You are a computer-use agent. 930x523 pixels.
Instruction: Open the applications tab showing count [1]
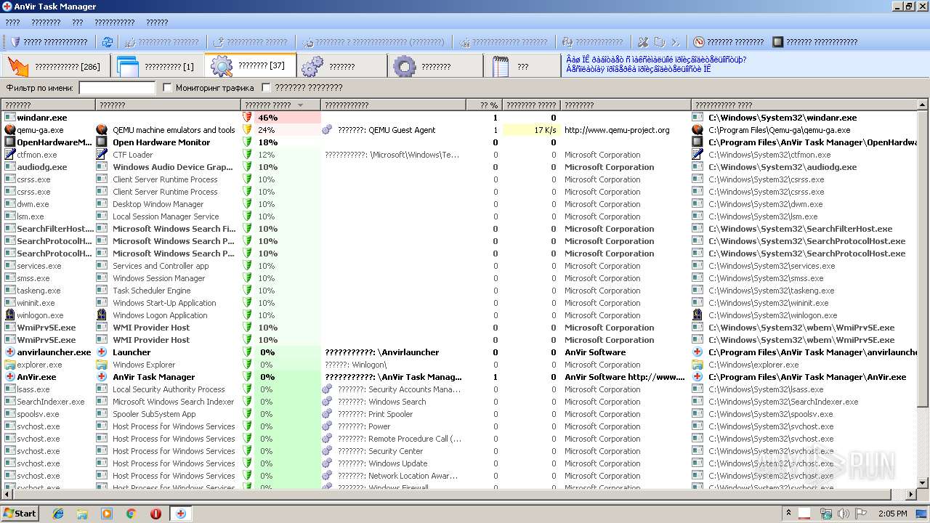[x=158, y=66]
